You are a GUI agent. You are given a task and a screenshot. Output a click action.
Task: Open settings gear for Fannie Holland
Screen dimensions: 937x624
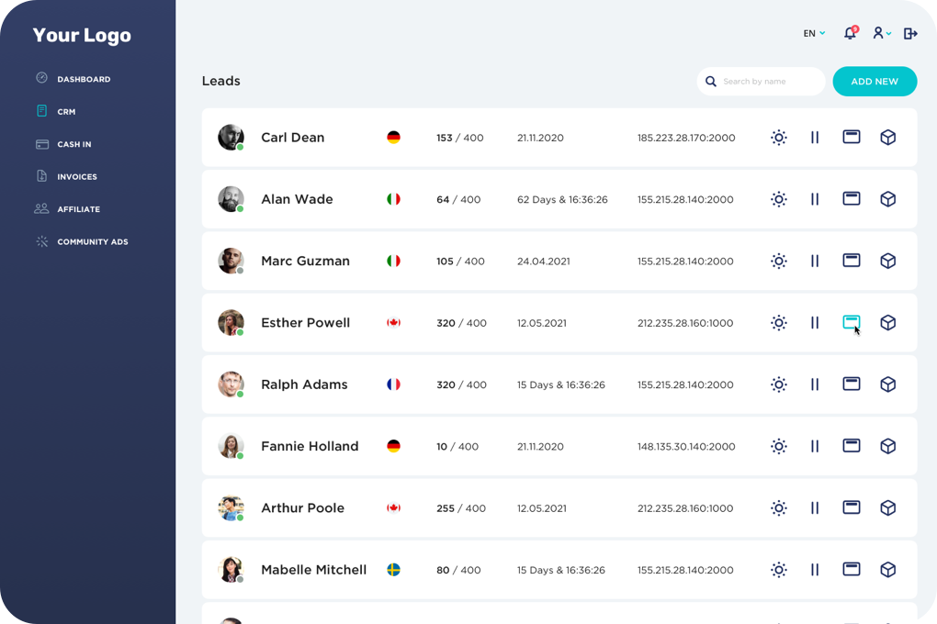click(x=779, y=446)
